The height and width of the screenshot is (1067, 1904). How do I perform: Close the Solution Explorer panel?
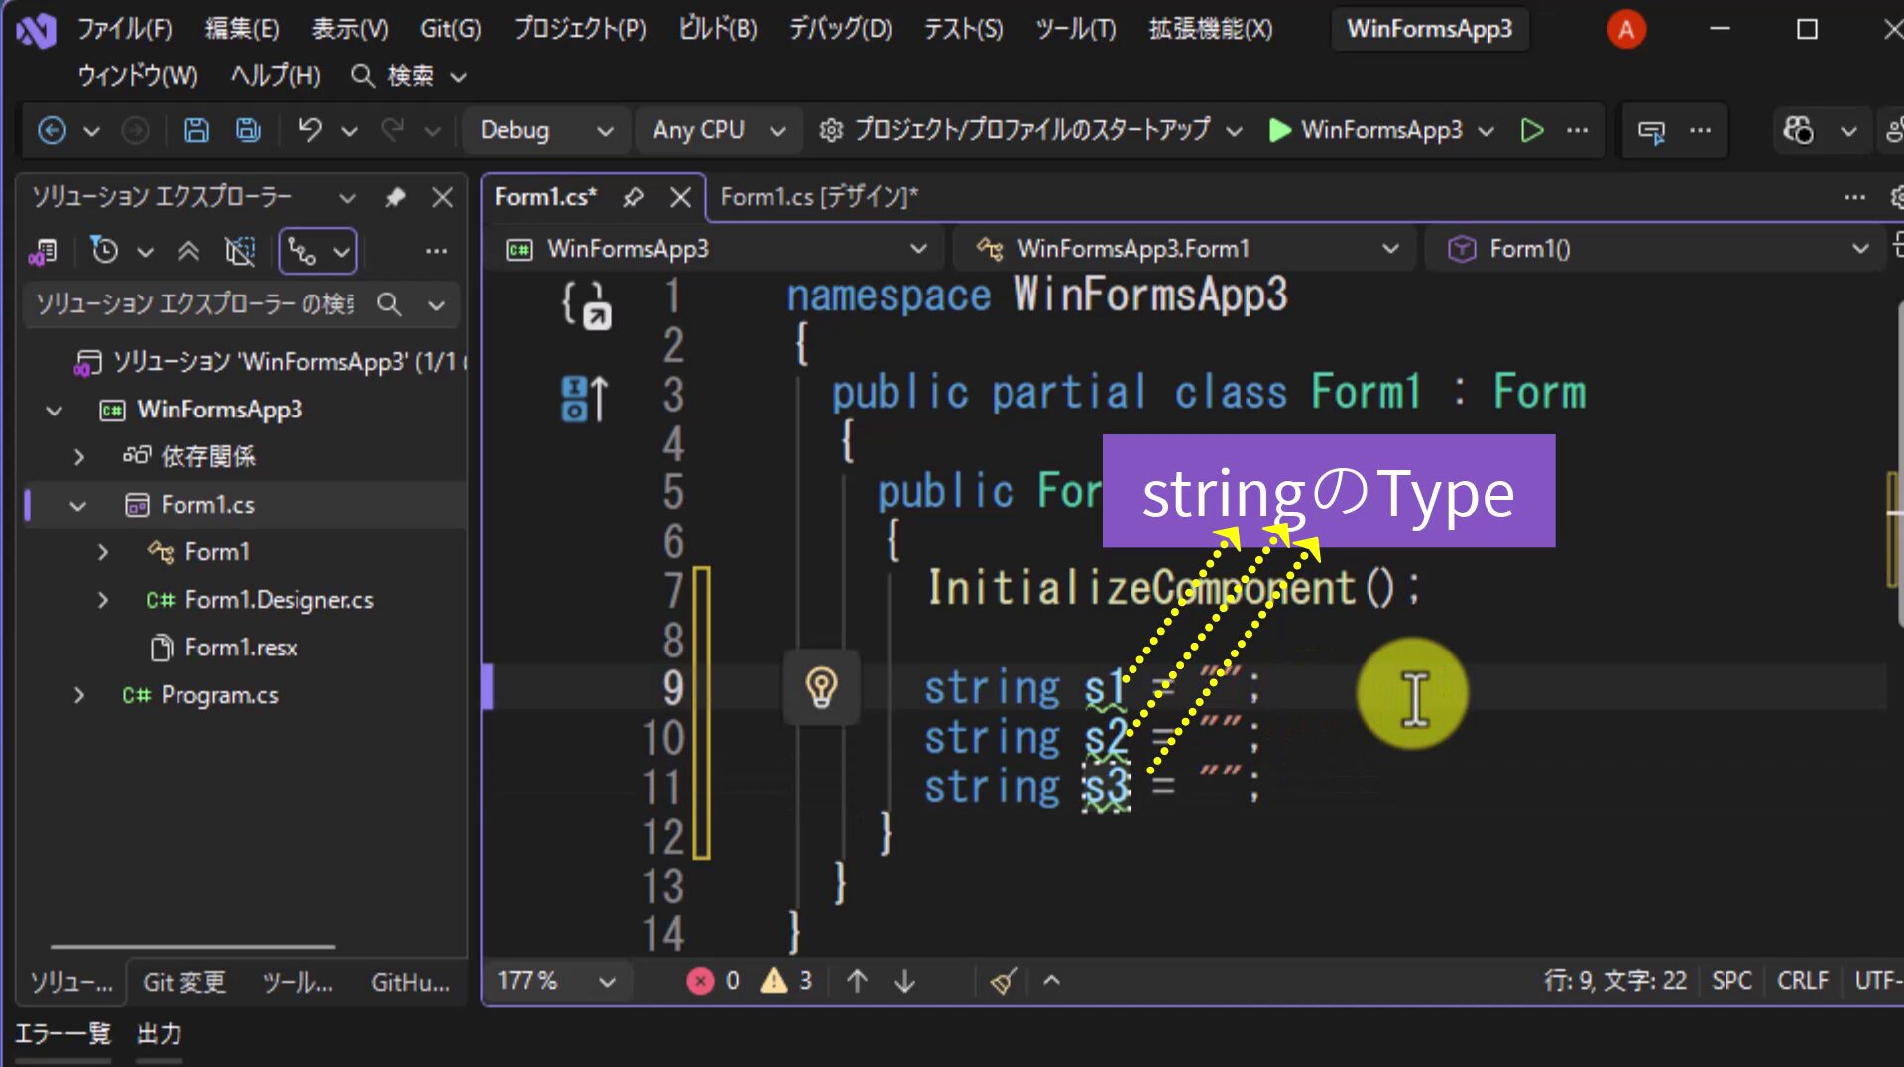click(442, 197)
